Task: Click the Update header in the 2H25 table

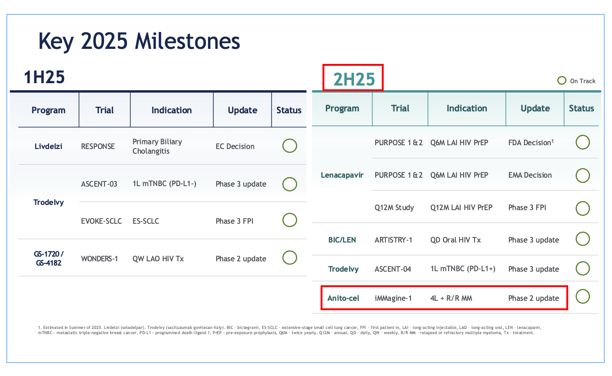Action: click(535, 109)
